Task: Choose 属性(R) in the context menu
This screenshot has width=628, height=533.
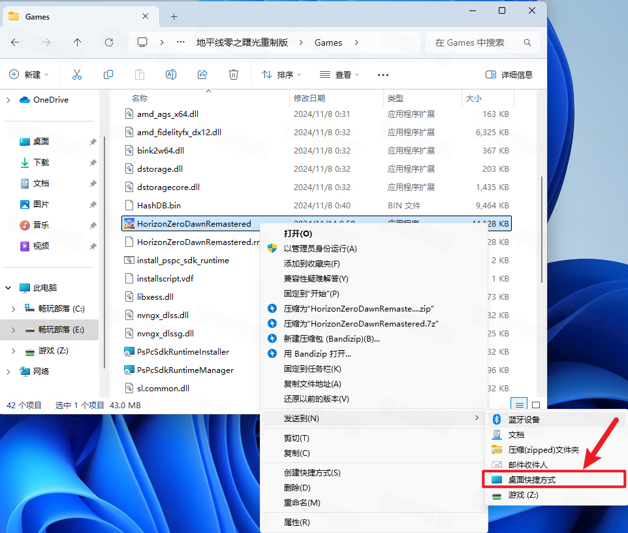Action: tap(374, 522)
